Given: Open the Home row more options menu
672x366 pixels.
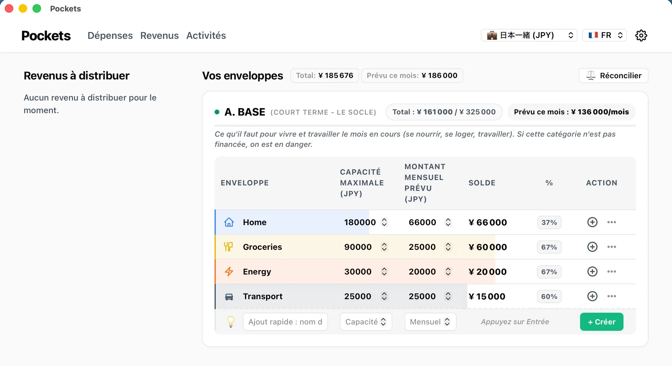Looking at the screenshot, I should click(x=612, y=222).
